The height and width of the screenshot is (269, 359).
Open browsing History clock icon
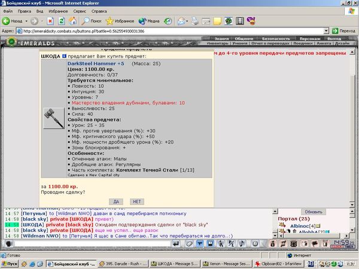pyautogui.click(x=168, y=21)
